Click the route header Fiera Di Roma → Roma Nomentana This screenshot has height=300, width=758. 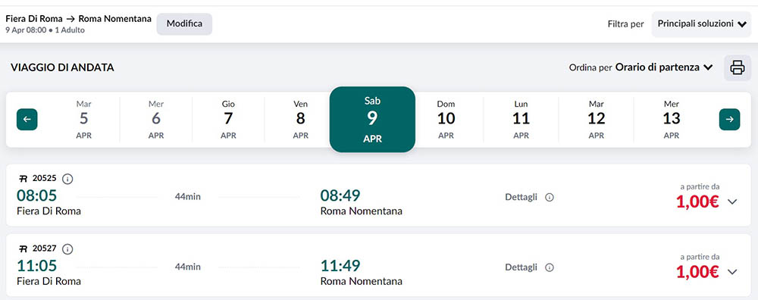click(78, 19)
